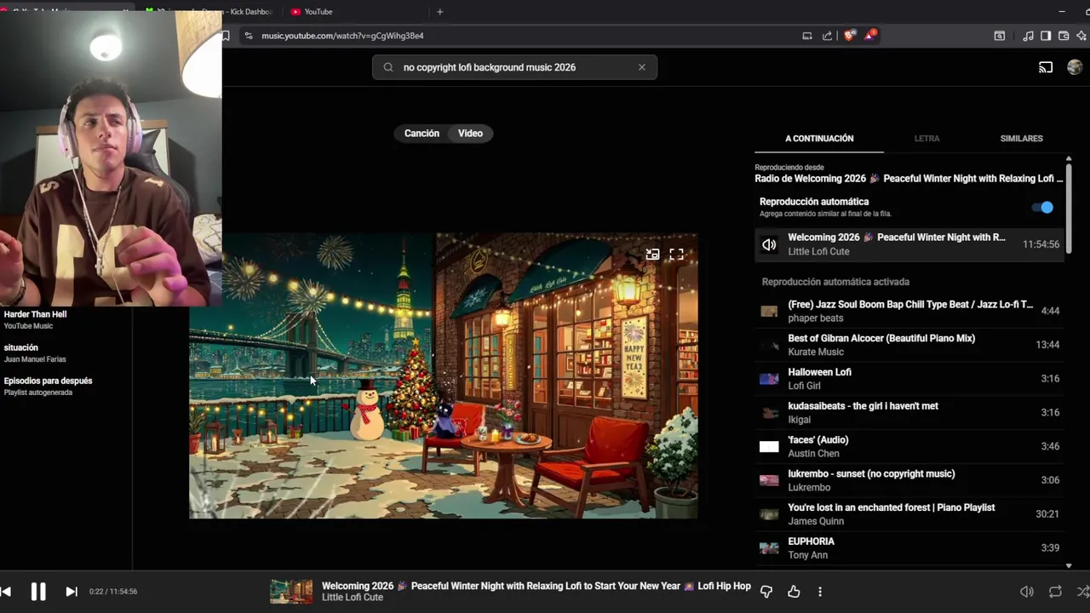Open the SIMILARES tab
Image resolution: width=1090 pixels, height=613 pixels.
pos(1021,138)
